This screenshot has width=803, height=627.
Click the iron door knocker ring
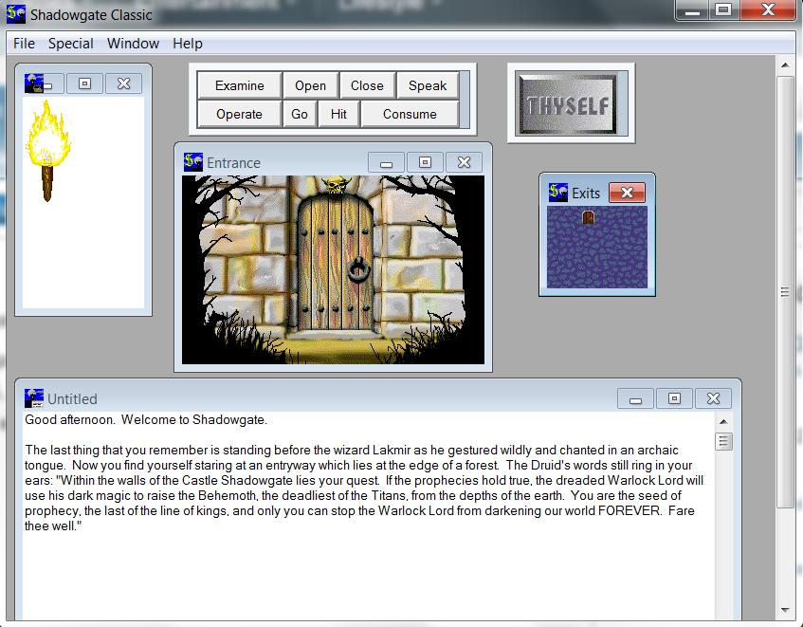click(360, 271)
